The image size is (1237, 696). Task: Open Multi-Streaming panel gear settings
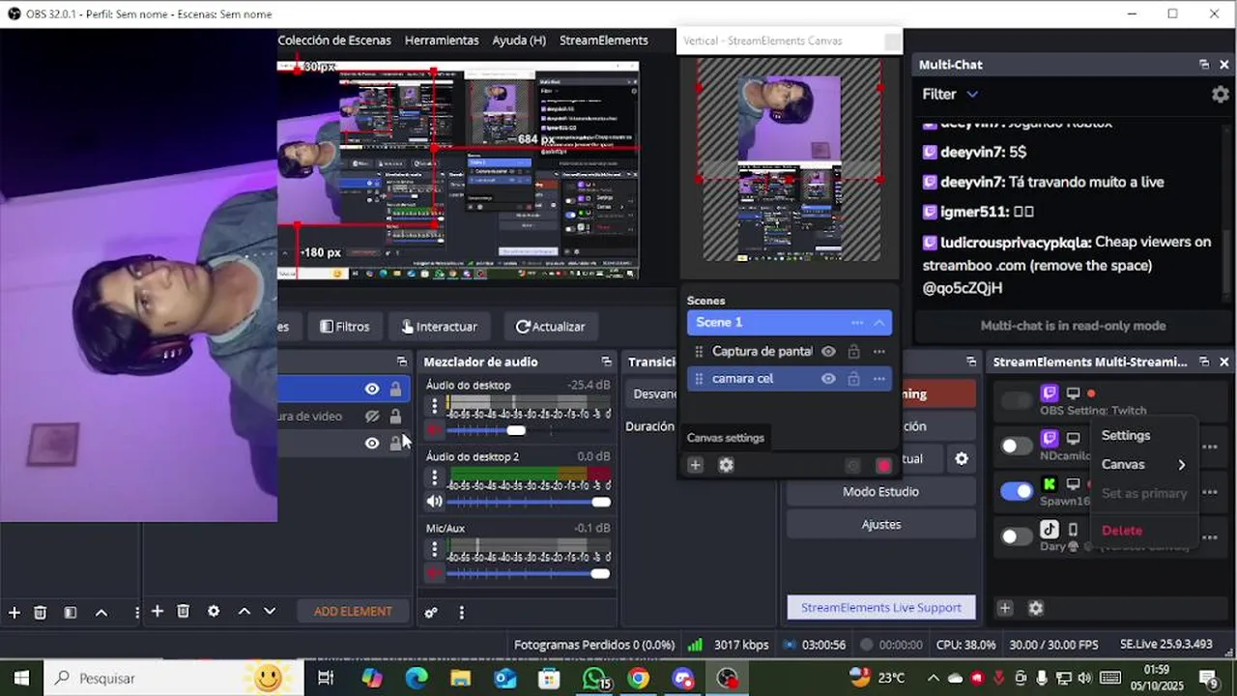(x=1036, y=608)
